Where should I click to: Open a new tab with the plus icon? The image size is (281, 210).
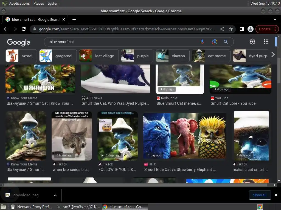(74, 19)
